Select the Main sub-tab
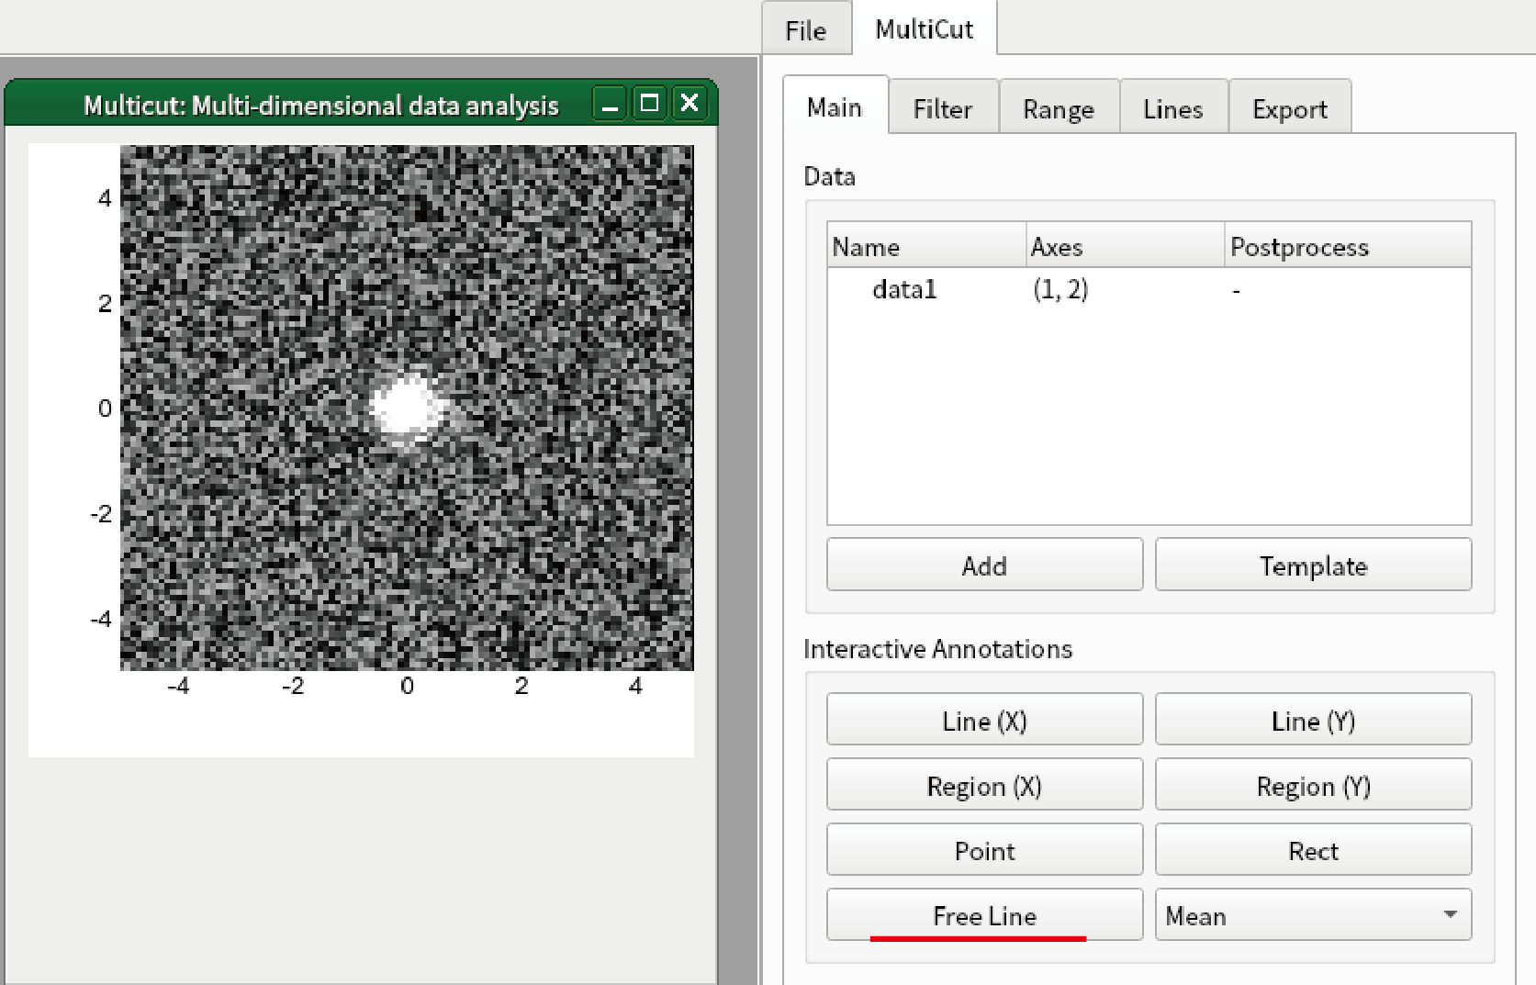The image size is (1536, 985). click(835, 107)
